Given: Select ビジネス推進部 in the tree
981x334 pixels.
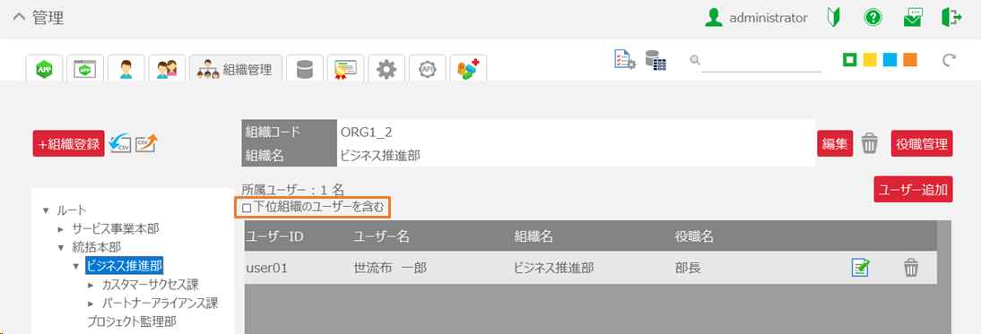Looking at the screenshot, I should pos(125,266).
